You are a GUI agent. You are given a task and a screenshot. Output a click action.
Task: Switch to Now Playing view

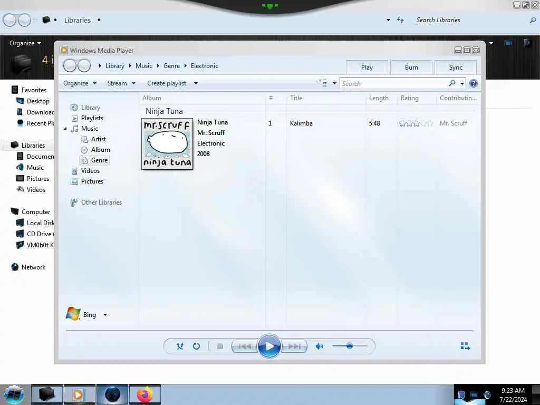[465, 346]
